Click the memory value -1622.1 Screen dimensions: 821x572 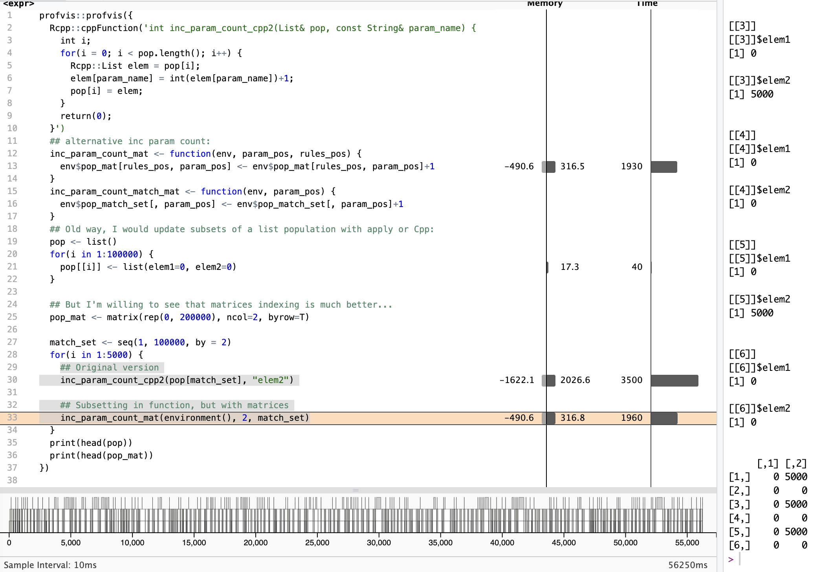(517, 380)
